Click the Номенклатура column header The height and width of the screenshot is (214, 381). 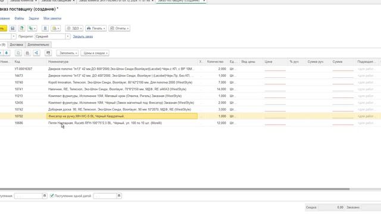122,62
